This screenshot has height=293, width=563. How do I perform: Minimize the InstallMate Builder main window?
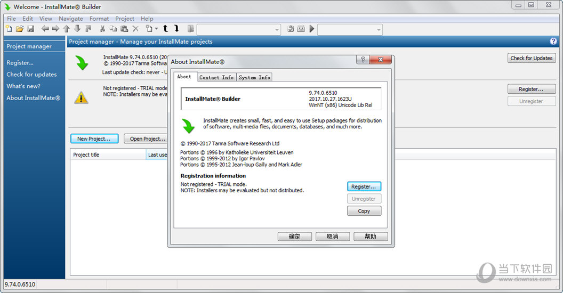click(518, 5)
